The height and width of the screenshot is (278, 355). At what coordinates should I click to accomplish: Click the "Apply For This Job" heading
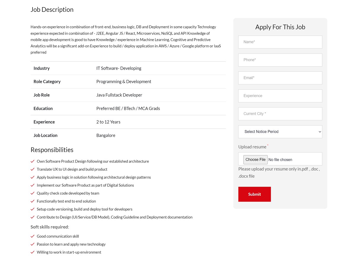pos(280,27)
